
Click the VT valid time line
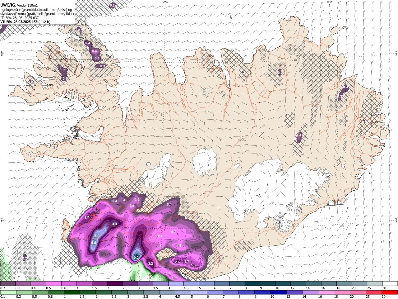(25, 22)
